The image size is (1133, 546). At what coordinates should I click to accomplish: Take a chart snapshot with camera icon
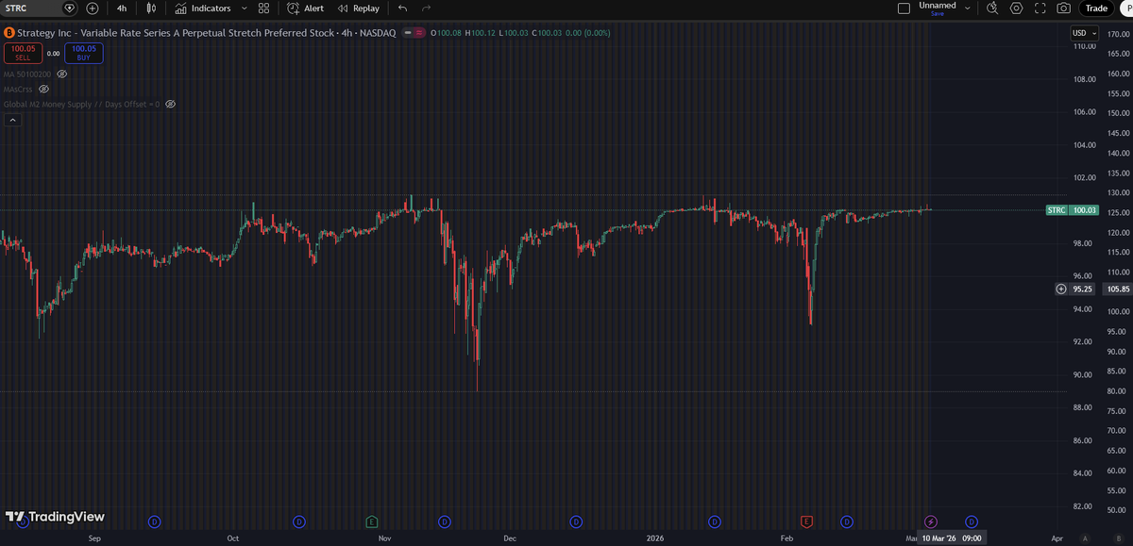(1064, 8)
